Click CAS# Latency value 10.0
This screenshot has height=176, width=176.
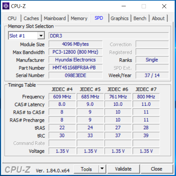118,104
